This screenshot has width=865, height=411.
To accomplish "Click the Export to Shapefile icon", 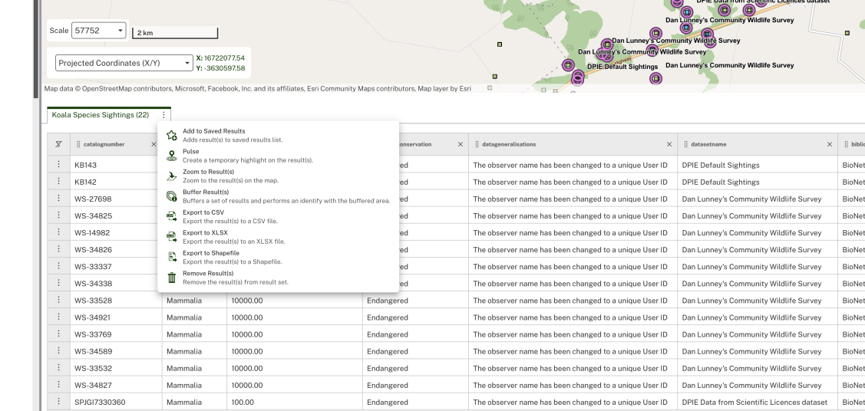I will [172, 258].
